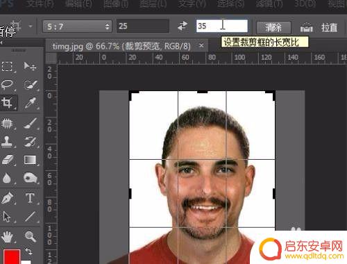The width and height of the screenshot is (347, 264).
Task: Open the 文件(F) menu
Action: click(41, 4)
